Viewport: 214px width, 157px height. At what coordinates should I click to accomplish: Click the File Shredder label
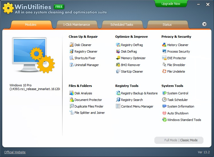(176, 65)
